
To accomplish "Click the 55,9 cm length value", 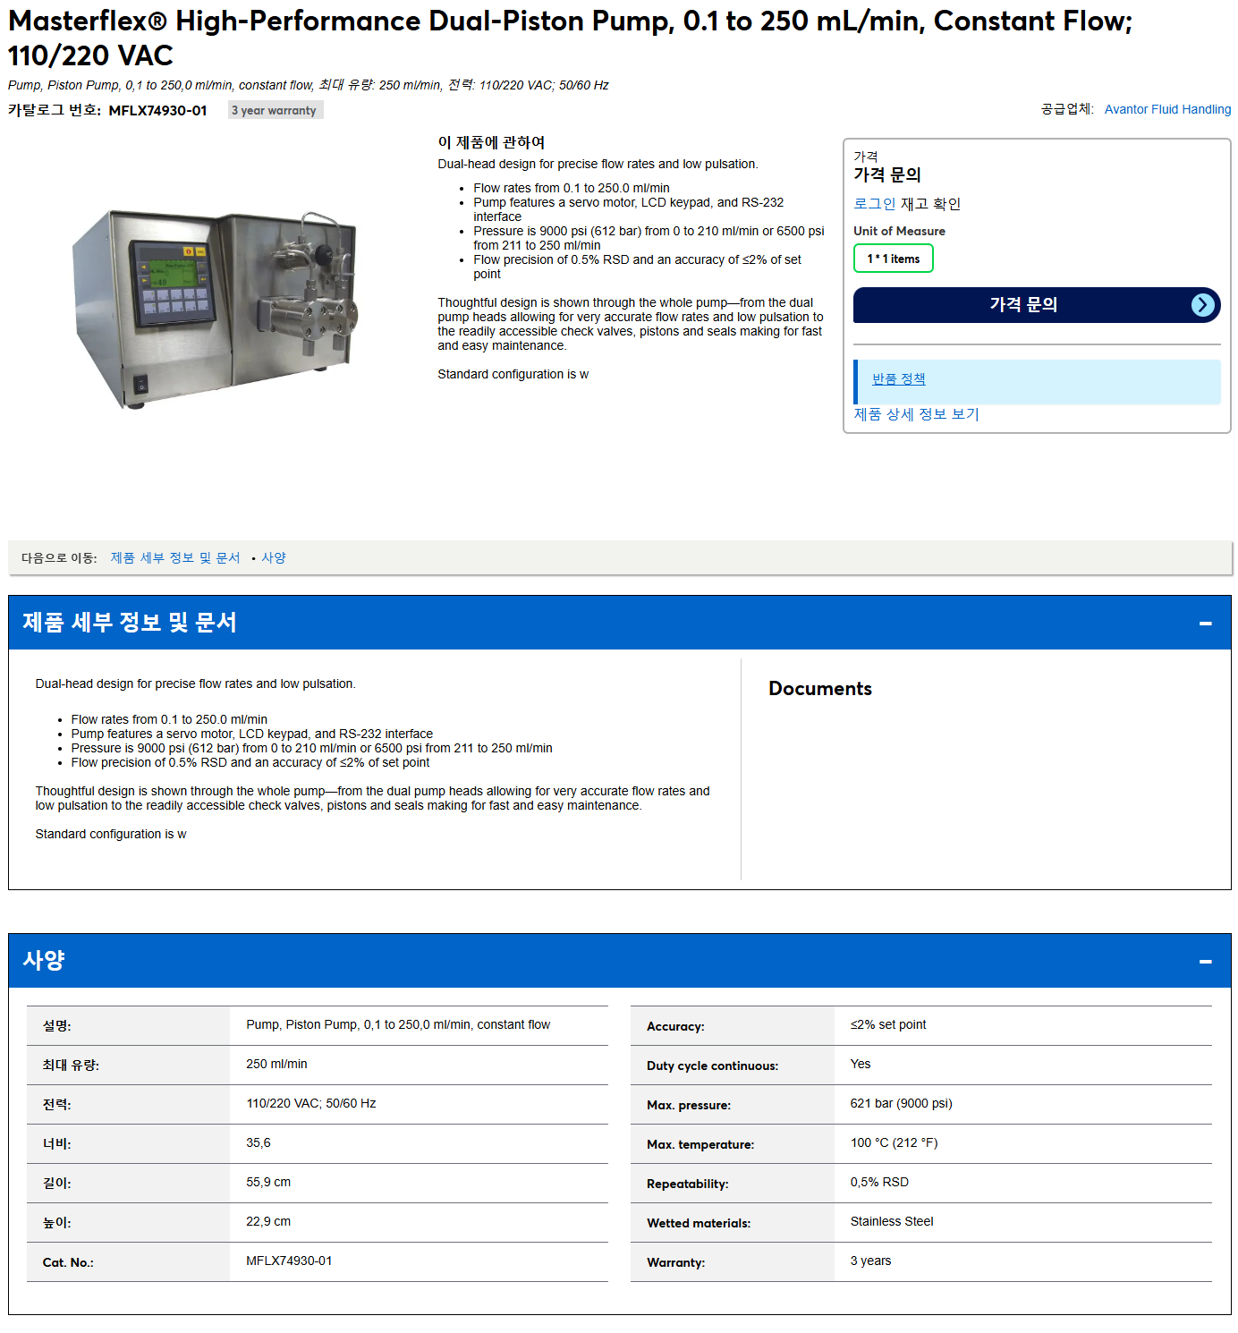I will 268,1182.
